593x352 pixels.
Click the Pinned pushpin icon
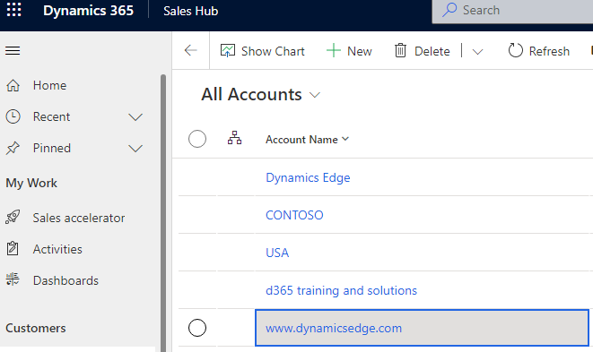pos(13,148)
